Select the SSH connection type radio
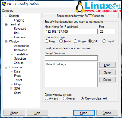 pyautogui.click(x=90, y=41)
